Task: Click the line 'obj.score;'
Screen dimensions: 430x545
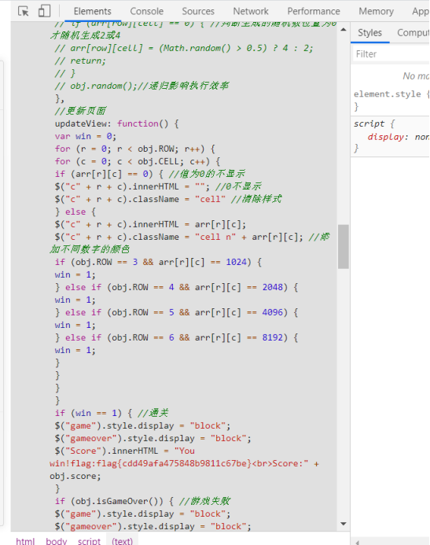Action: click(75, 476)
